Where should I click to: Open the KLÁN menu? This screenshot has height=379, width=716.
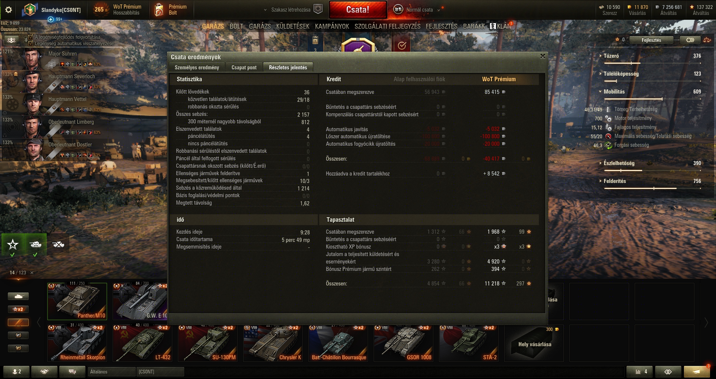[x=500, y=26]
